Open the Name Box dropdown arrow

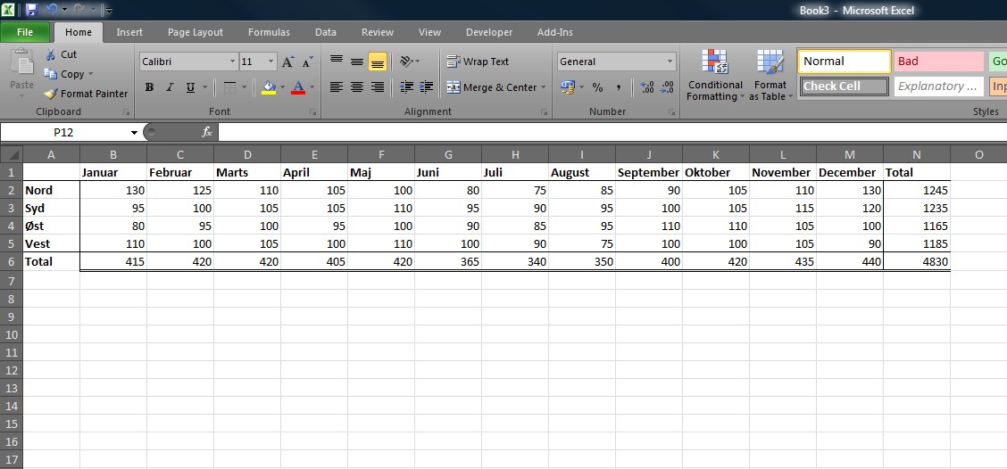135,132
